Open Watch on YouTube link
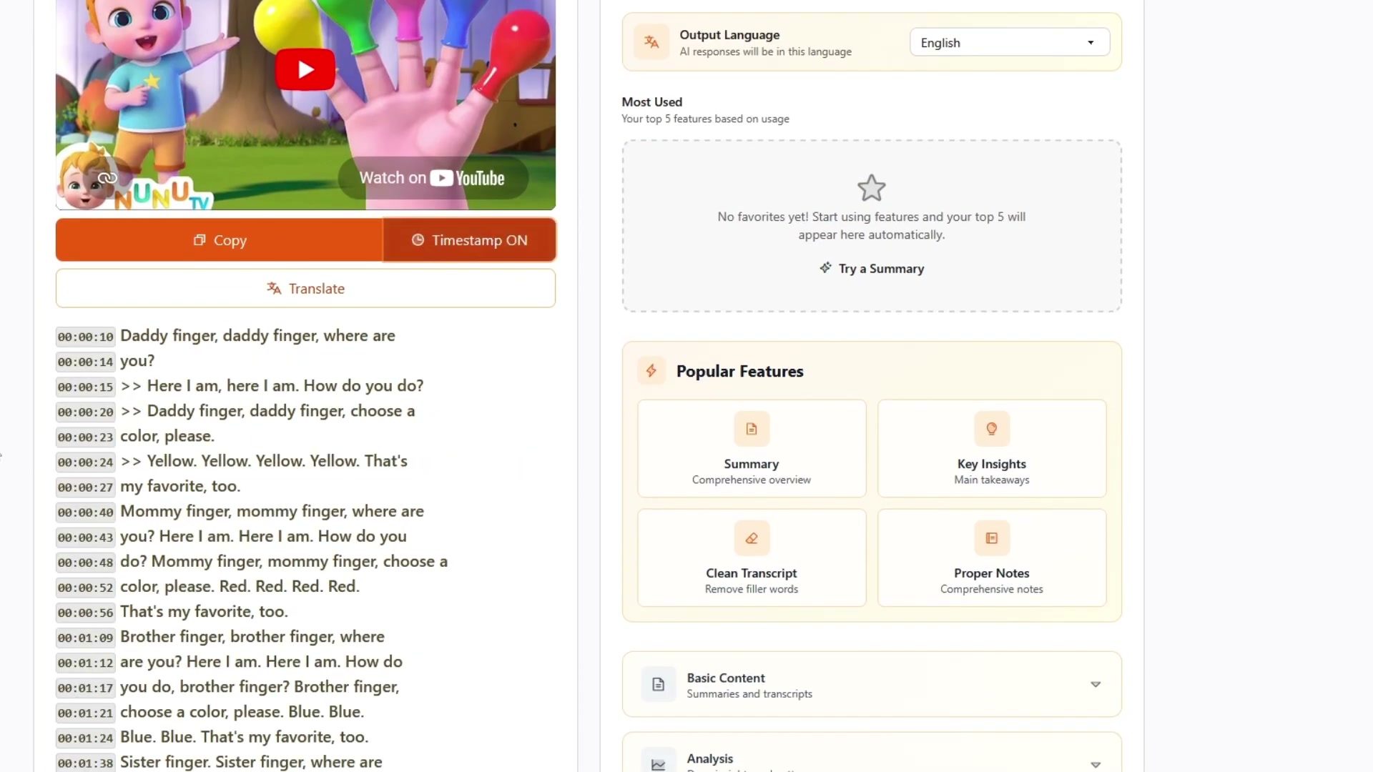The height and width of the screenshot is (772, 1373). (433, 178)
